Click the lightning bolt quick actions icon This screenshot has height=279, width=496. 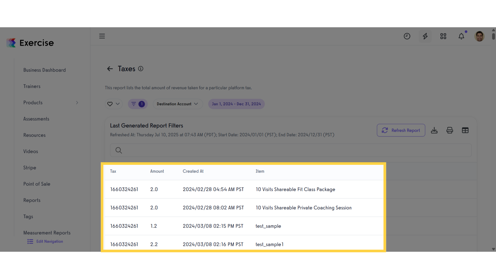click(425, 36)
